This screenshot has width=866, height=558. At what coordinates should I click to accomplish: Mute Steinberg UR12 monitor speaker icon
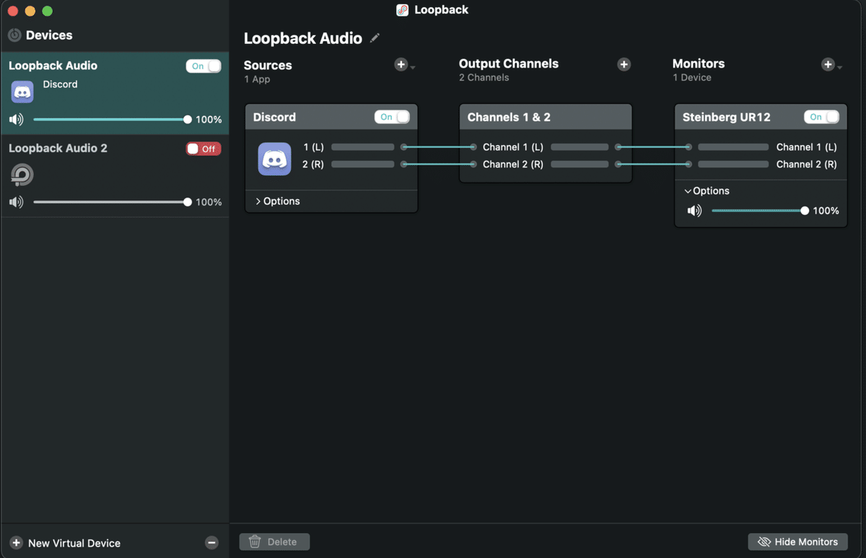[694, 211]
